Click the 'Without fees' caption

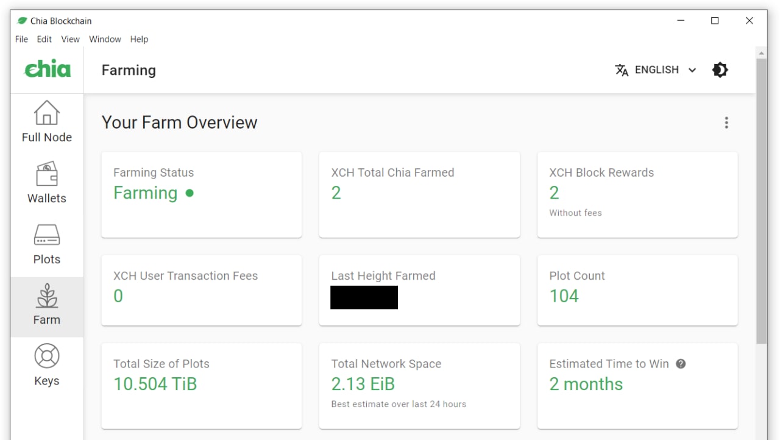tap(575, 213)
